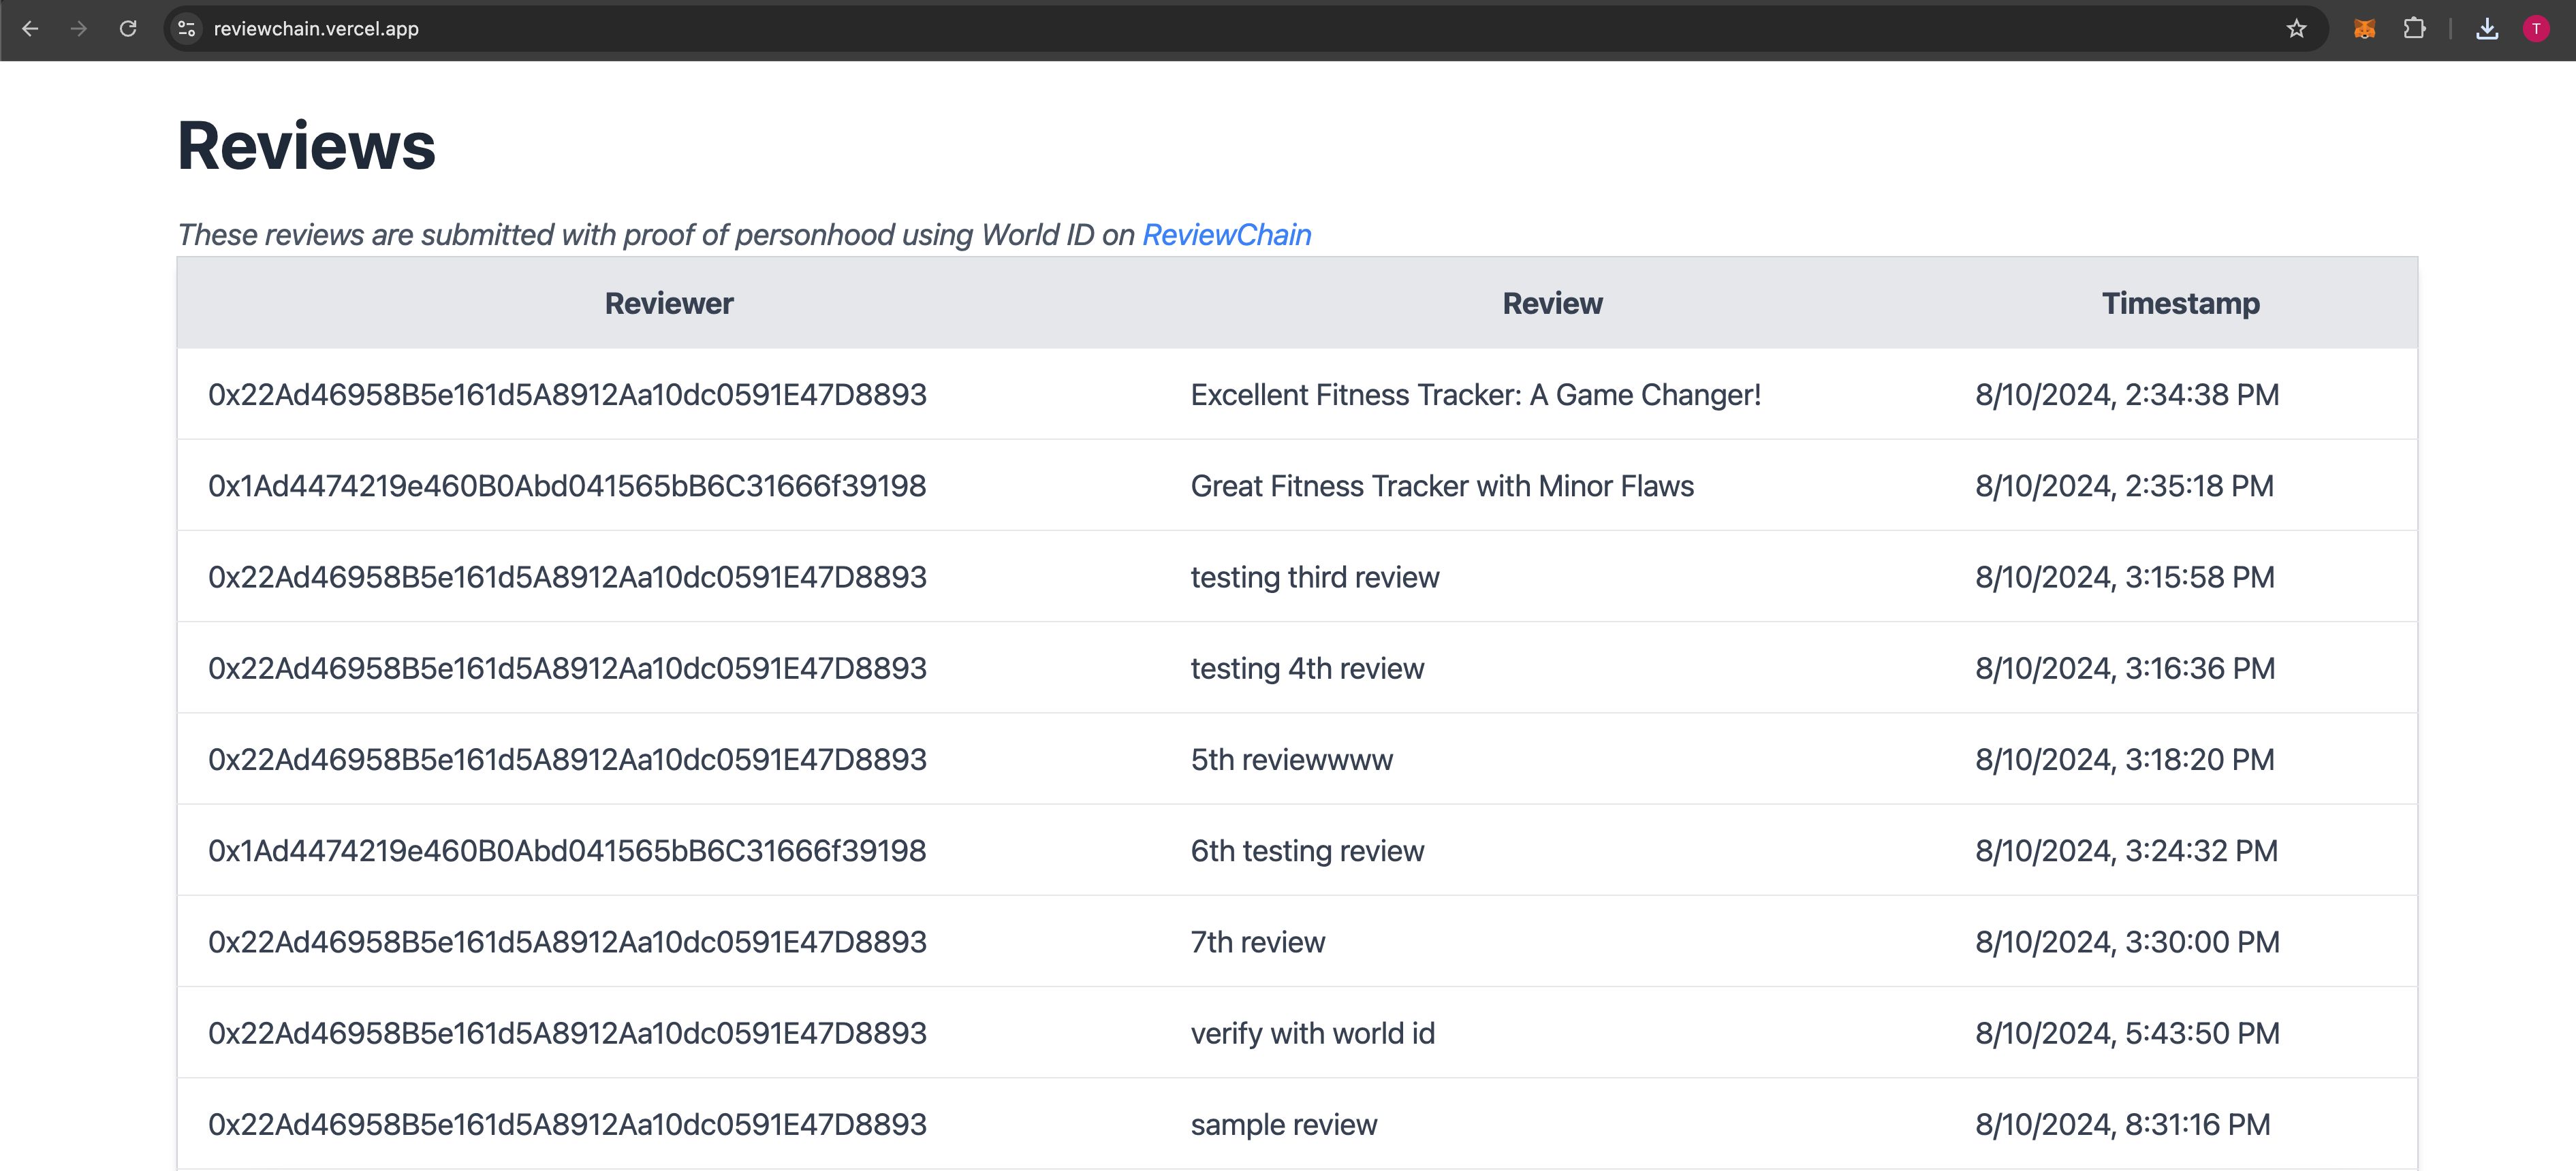Bookmark this page with the star icon

pyautogui.click(x=2296, y=29)
